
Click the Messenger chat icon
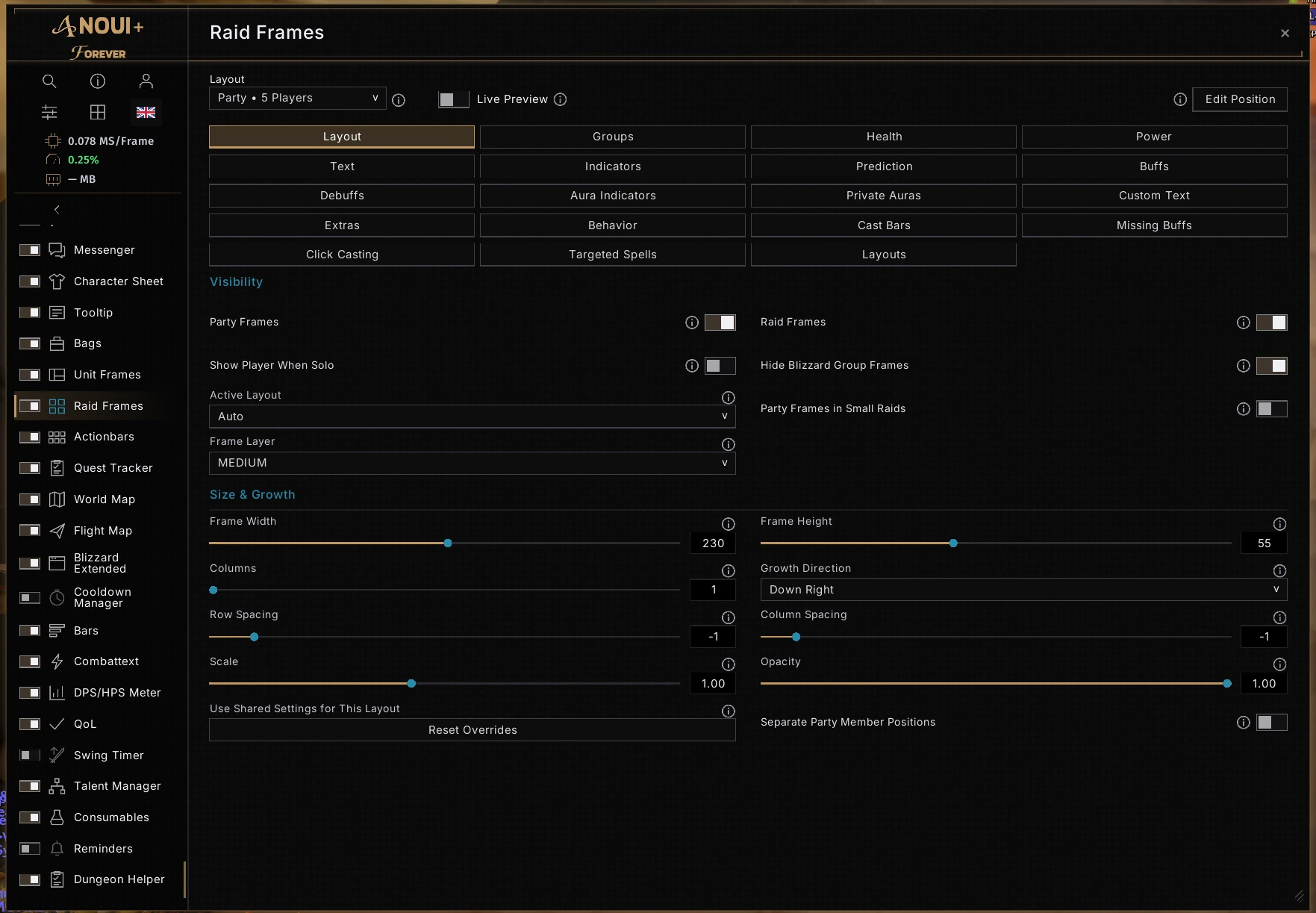[57, 250]
